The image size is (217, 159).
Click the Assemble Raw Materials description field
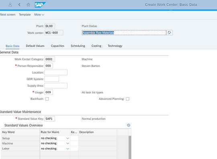pos(124,33)
